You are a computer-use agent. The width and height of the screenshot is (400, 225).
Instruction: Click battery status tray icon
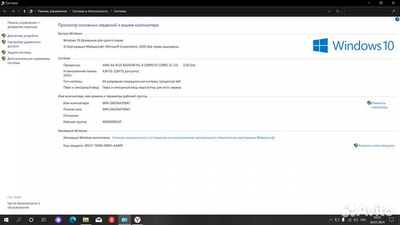(x=337, y=220)
